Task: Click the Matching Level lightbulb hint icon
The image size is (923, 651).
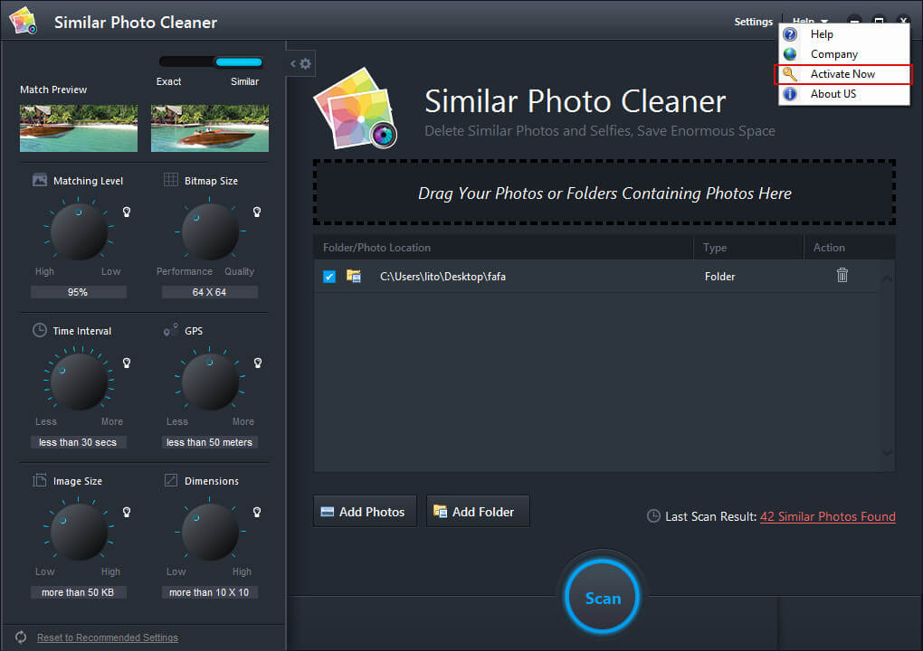Action: click(x=127, y=212)
